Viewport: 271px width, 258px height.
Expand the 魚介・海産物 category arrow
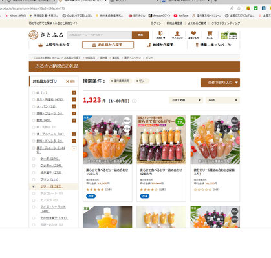74,99
